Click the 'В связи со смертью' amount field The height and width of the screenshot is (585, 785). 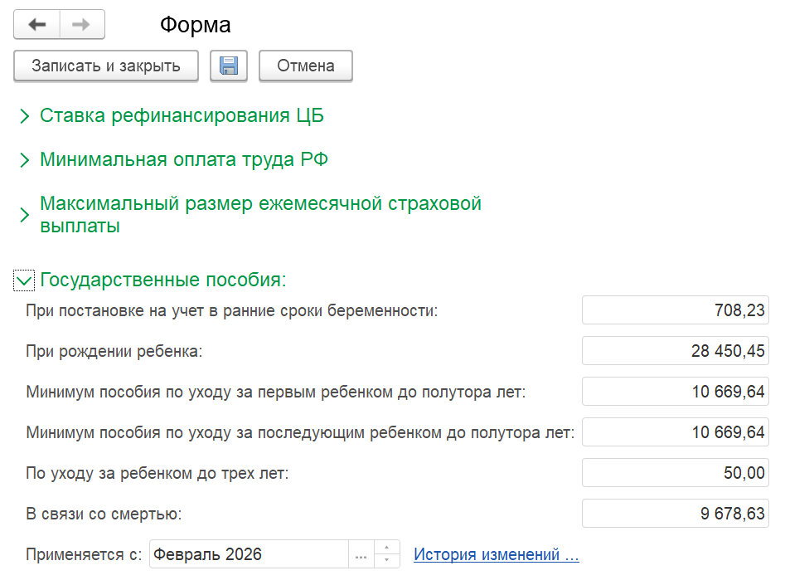[x=675, y=514]
